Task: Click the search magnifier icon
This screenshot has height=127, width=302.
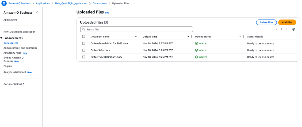Action: point(83,29)
